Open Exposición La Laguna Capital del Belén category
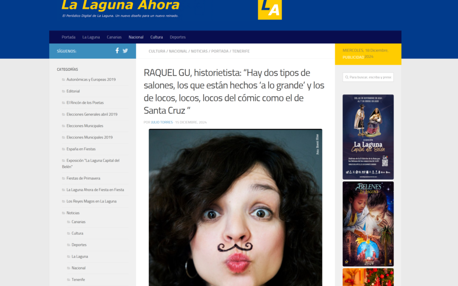 (x=91, y=164)
